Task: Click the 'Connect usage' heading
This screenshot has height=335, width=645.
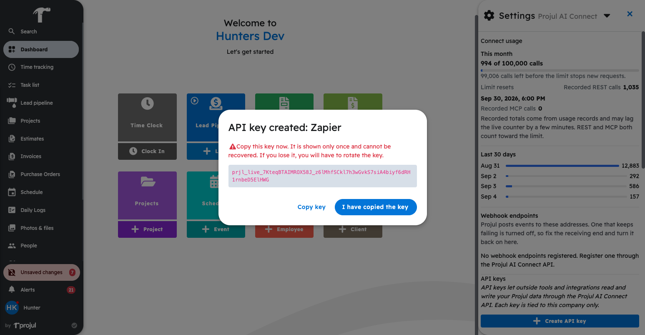Action: pos(502,41)
